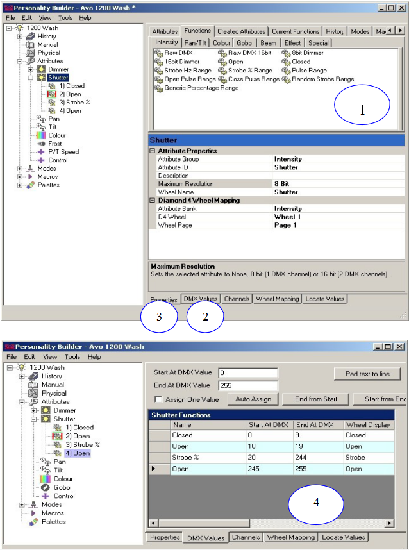Click the End At DMX cell showing 244

(x=318, y=458)
